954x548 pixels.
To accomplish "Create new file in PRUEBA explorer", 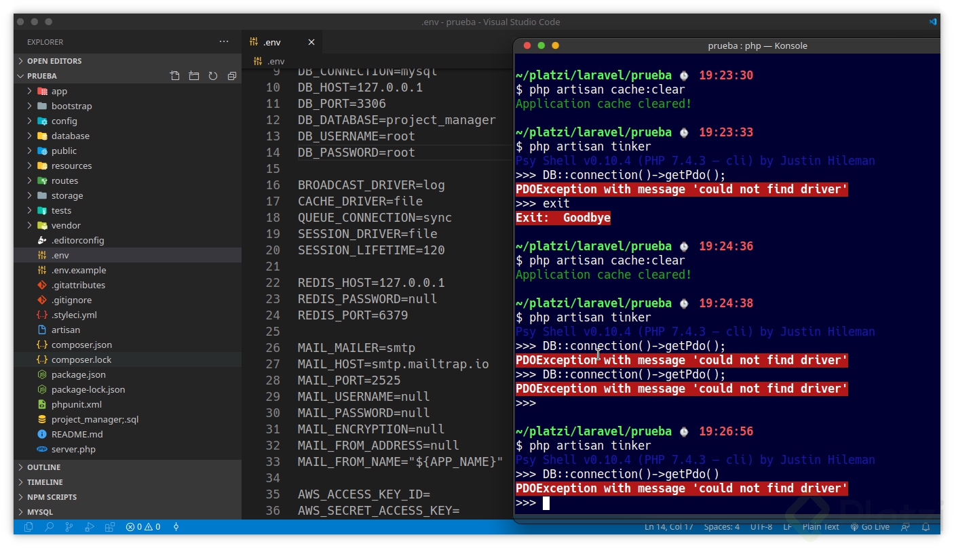I will point(175,76).
